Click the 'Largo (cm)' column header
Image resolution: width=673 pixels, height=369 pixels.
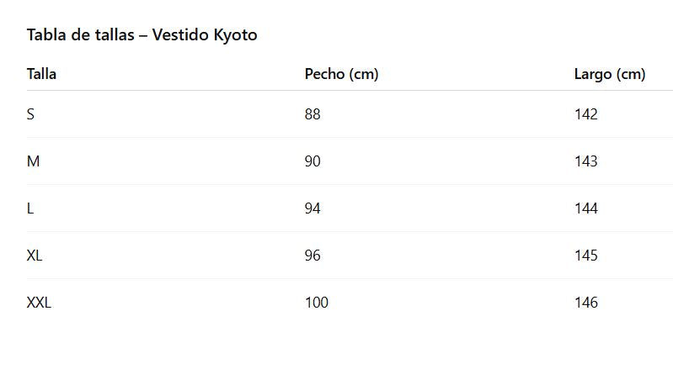(609, 74)
